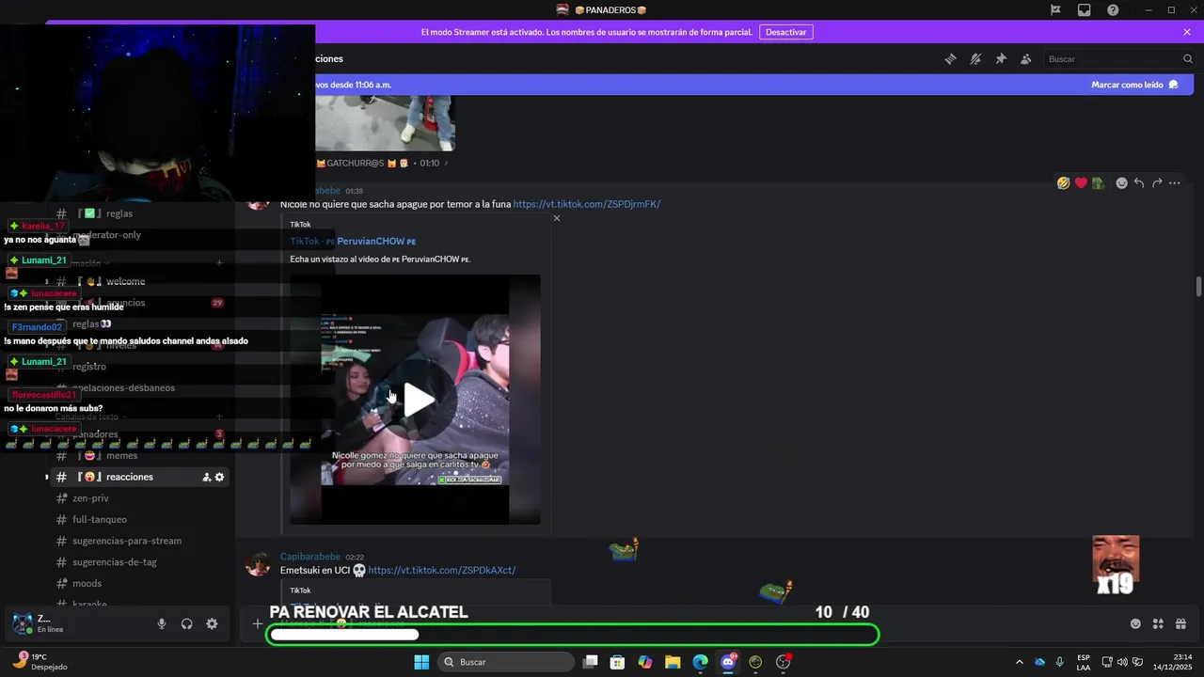Open the quests flag icon in title bar
The image size is (1204, 677).
pos(1055,10)
